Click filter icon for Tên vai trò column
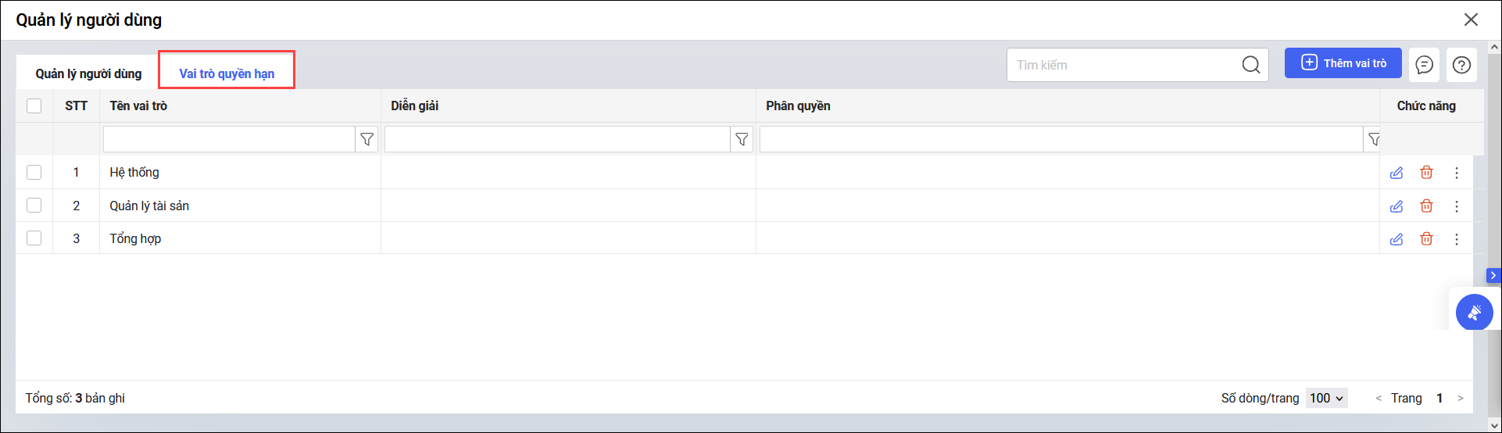Viewport: 1502px width, 433px height. (367, 140)
